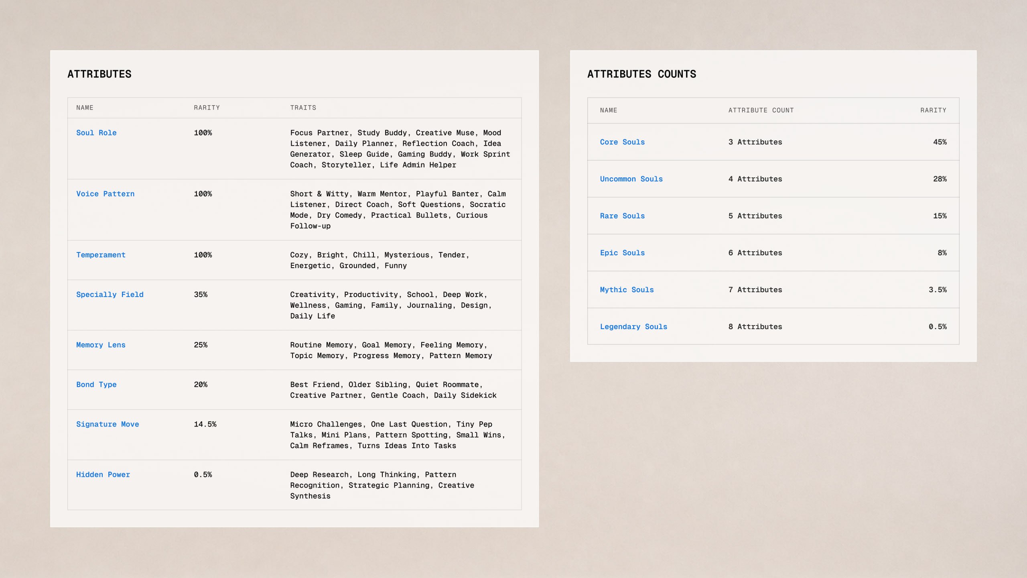Select the Uncommon Souls link
The image size is (1027, 578).
[631, 179]
